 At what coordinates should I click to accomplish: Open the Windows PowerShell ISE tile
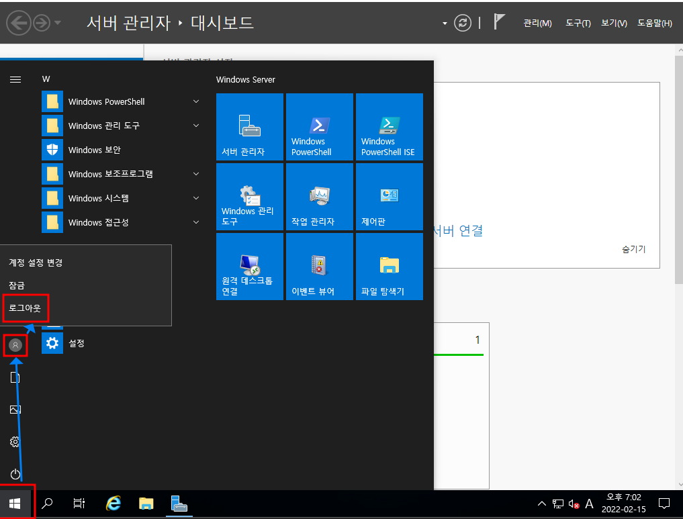pos(390,127)
